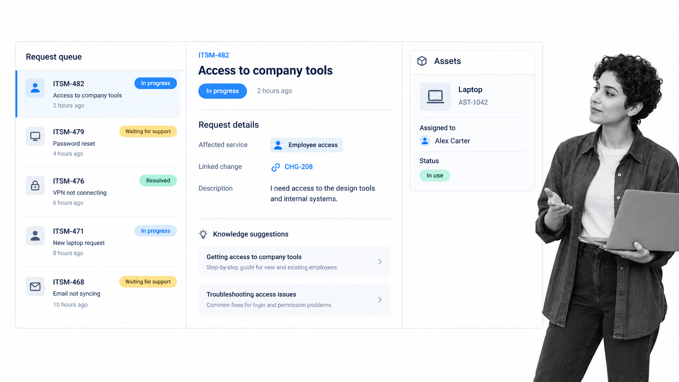This screenshot has width=679, height=382.
Task: Open the Getting access to company tools article
Action: (x=294, y=262)
